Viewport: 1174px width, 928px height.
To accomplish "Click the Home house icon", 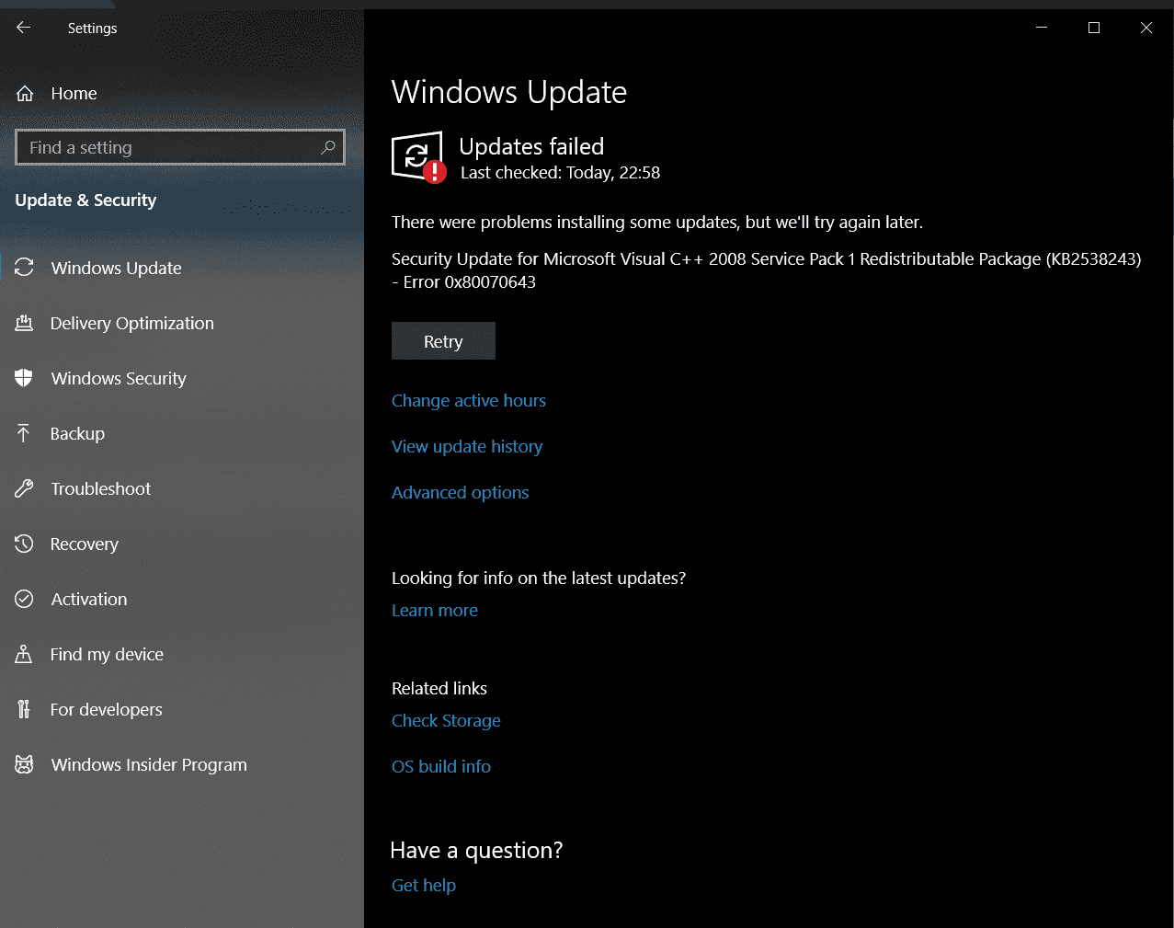I will click(x=25, y=94).
